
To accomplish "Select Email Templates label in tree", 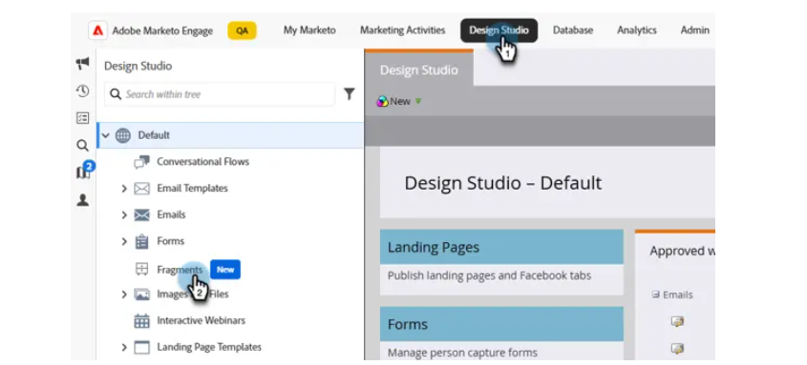I will (x=192, y=189).
